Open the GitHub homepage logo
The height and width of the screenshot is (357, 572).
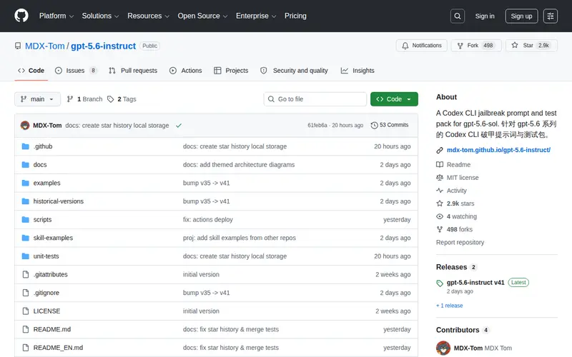click(21, 16)
